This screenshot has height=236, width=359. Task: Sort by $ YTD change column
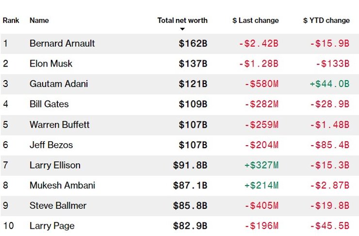326,20
